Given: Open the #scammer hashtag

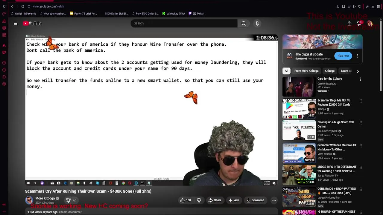Looking at the screenshot, I should click(75, 212).
